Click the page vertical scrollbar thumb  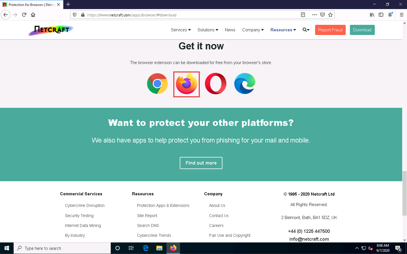point(404,193)
